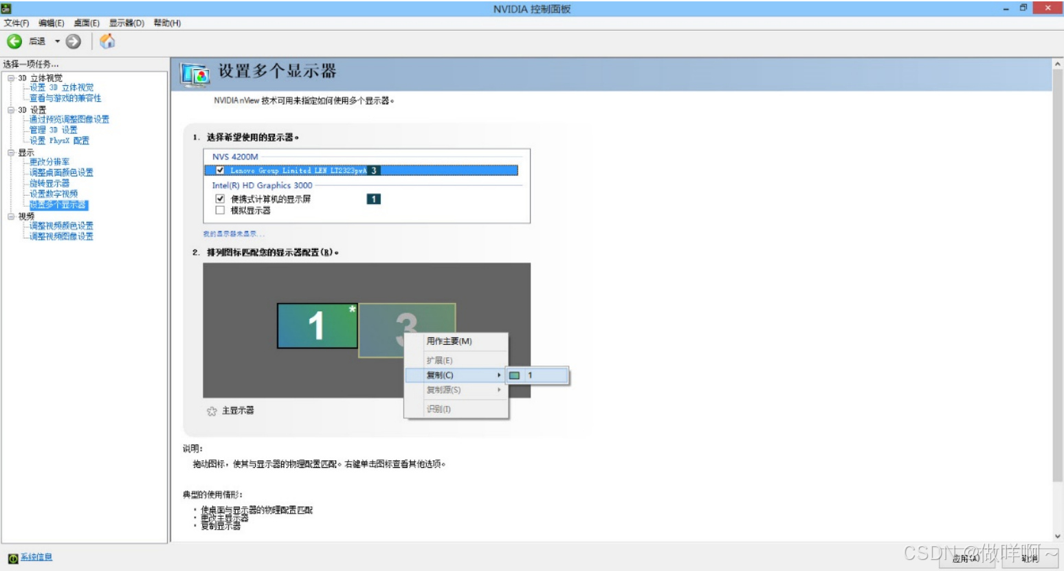Viewport: 1064px width, 571px height.
Task: Choose 扩展(E) in context menu
Action: click(456, 360)
